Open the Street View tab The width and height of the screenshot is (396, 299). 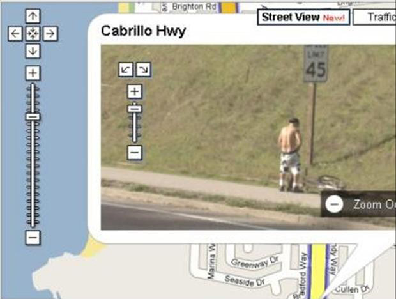click(303, 17)
